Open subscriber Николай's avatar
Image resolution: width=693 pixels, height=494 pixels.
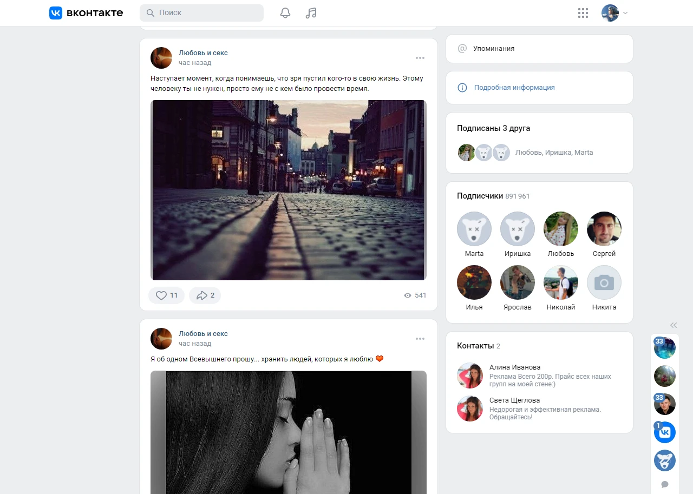click(x=561, y=282)
